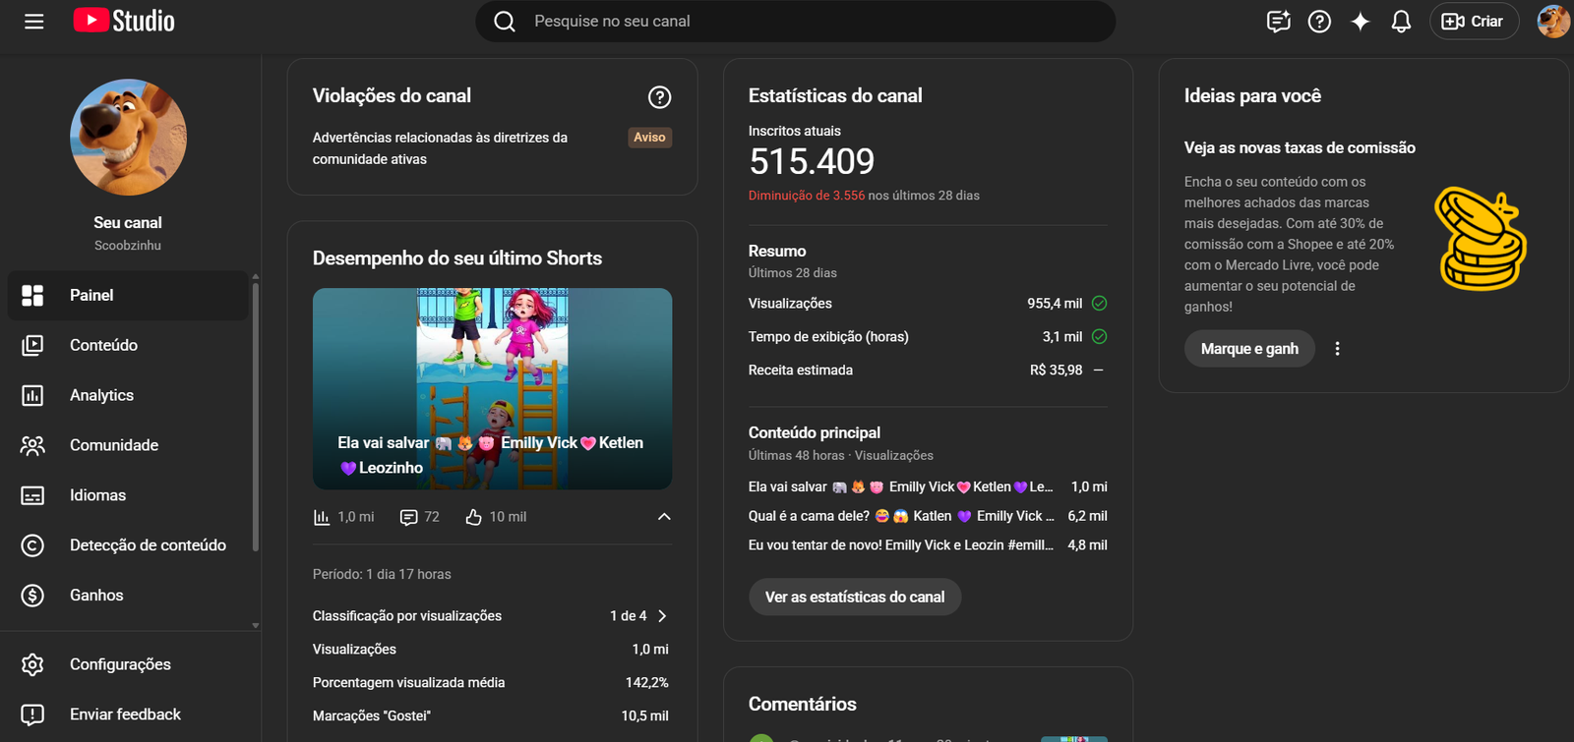Open the send feedback icon in header
1574x742 pixels.
pos(1278,21)
